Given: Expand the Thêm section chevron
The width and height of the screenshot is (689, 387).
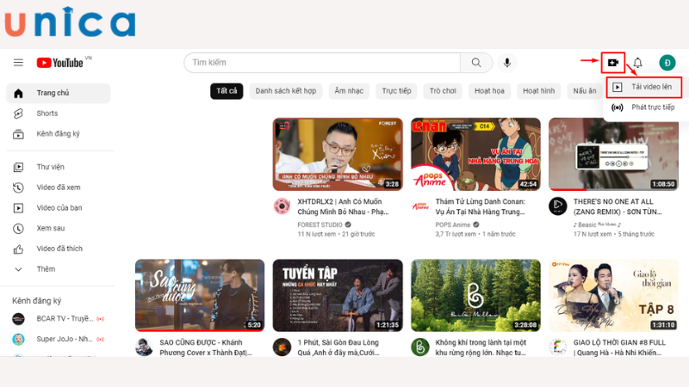Looking at the screenshot, I should tap(18, 269).
